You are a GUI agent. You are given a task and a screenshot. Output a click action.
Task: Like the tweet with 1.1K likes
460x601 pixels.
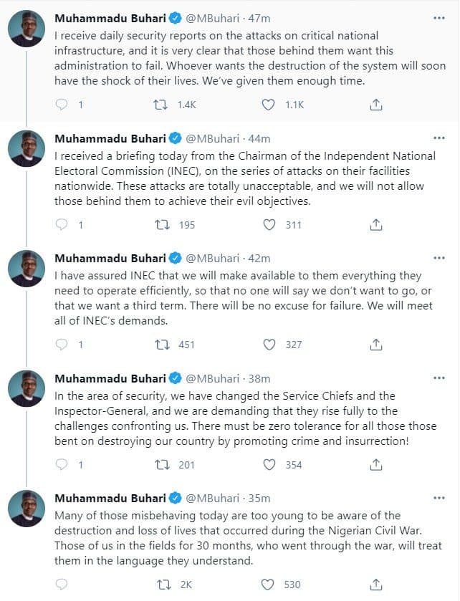268,105
